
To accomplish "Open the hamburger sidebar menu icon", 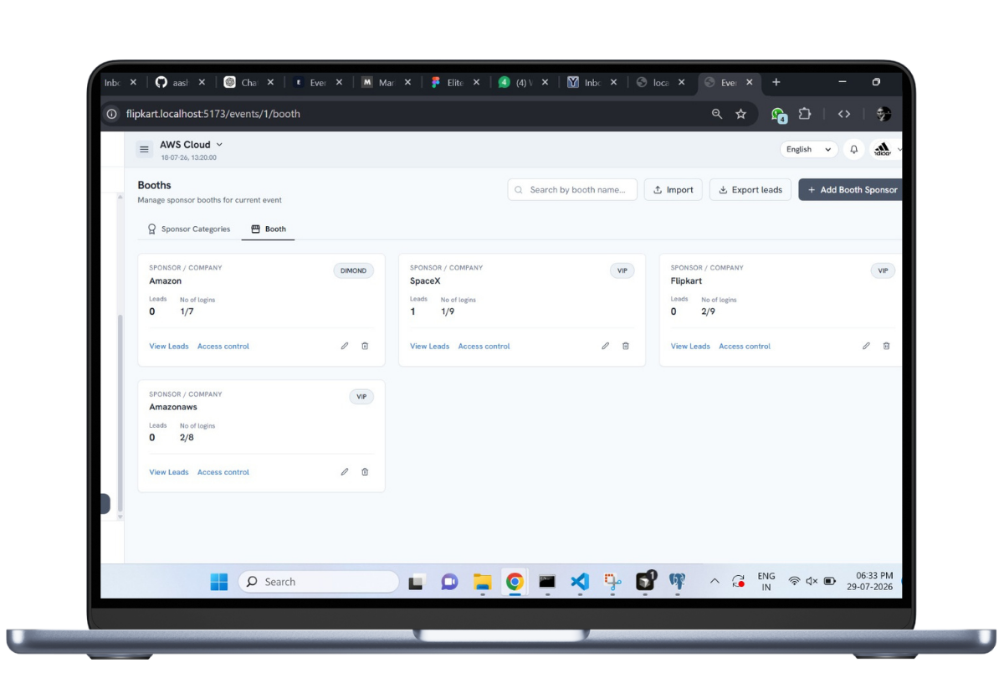I will [144, 149].
